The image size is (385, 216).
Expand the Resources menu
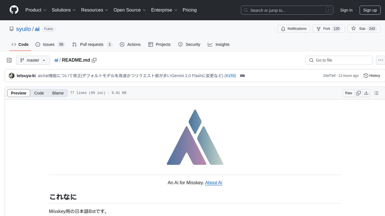(x=95, y=10)
